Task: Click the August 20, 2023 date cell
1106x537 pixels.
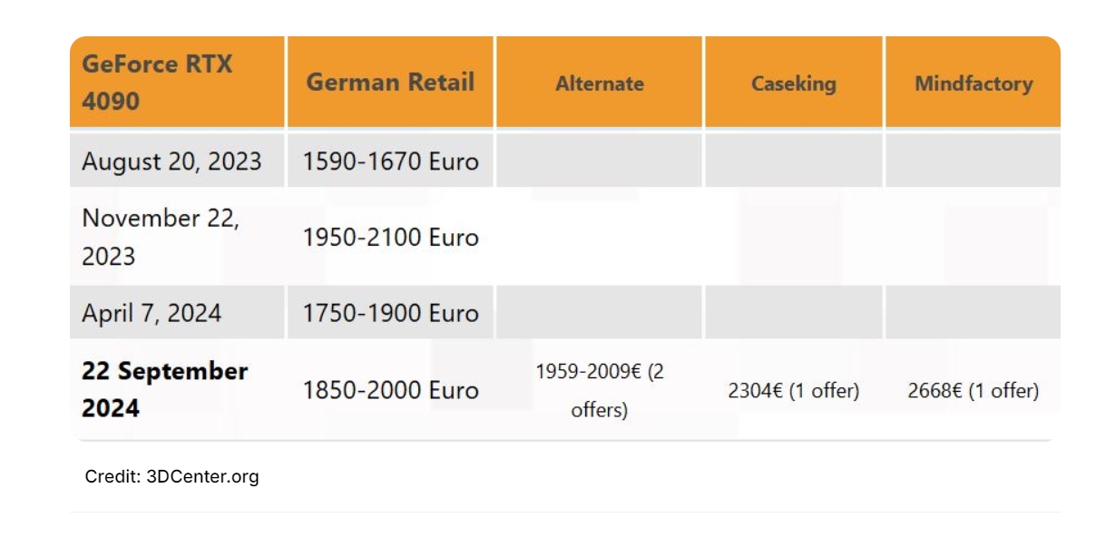Action: tap(171, 161)
